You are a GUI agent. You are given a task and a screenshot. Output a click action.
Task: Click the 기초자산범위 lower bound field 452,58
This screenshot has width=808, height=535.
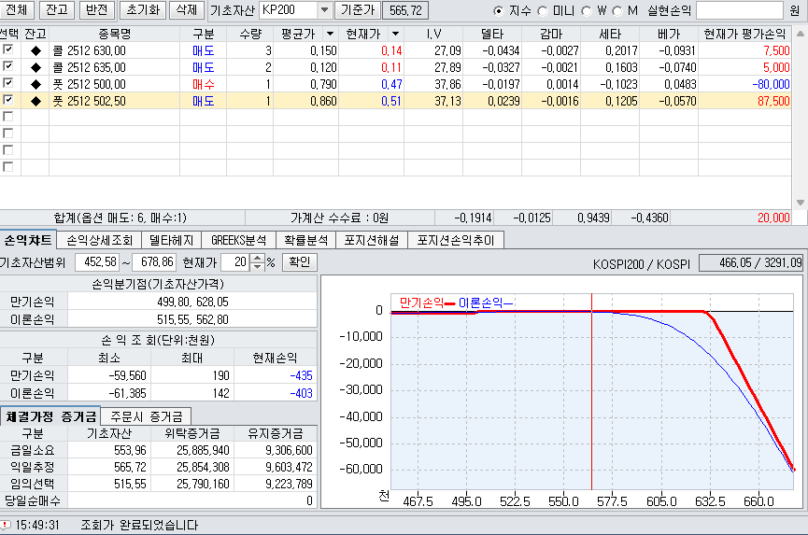[x=98, y=262]
